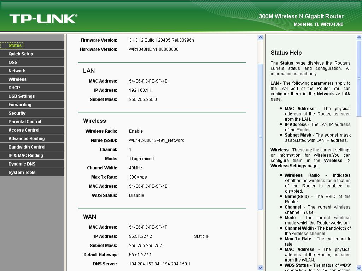
Task: Click WAN subnet mask 255.255.255.252
Action: (145, 246)
